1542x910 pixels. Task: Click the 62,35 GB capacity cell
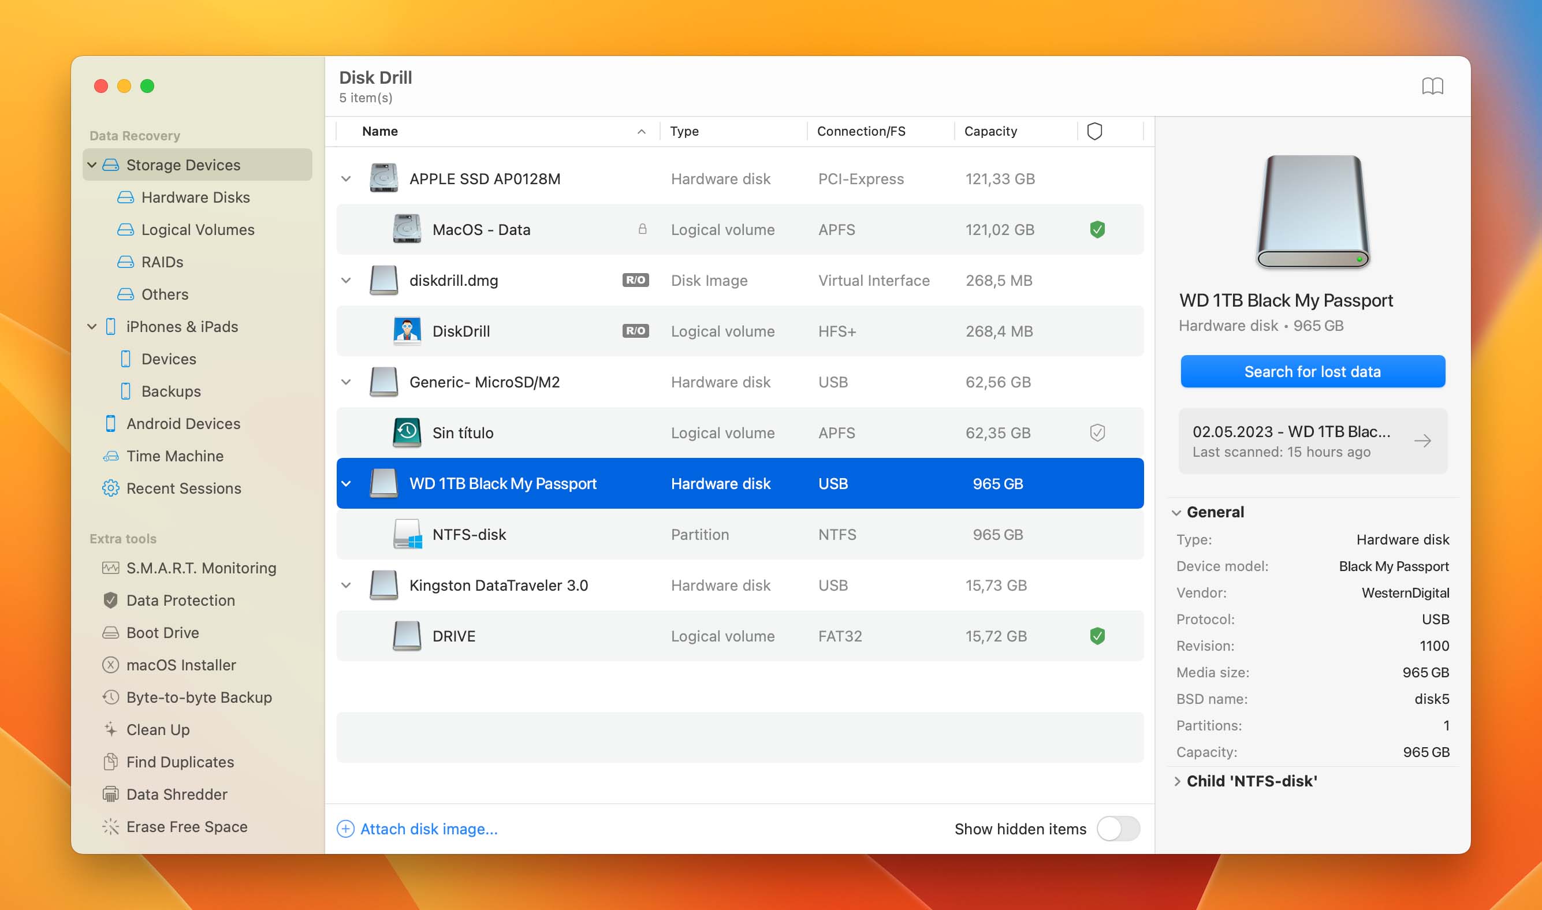click(998, 433)
